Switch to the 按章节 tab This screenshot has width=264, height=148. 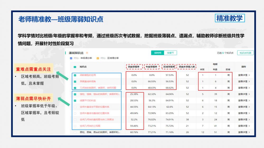170,53
